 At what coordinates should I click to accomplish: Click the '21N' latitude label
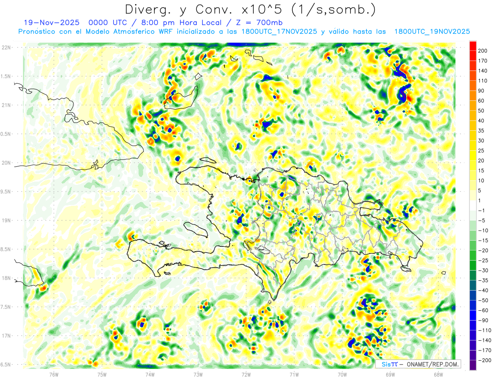coord(6,105)
